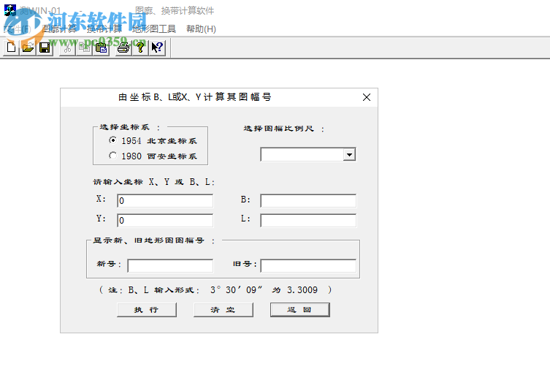Click the Paste clipboard toolbar icon
The width and height of the screenshot is (550, 383).
pyautogui.click(x=102, y=48)
